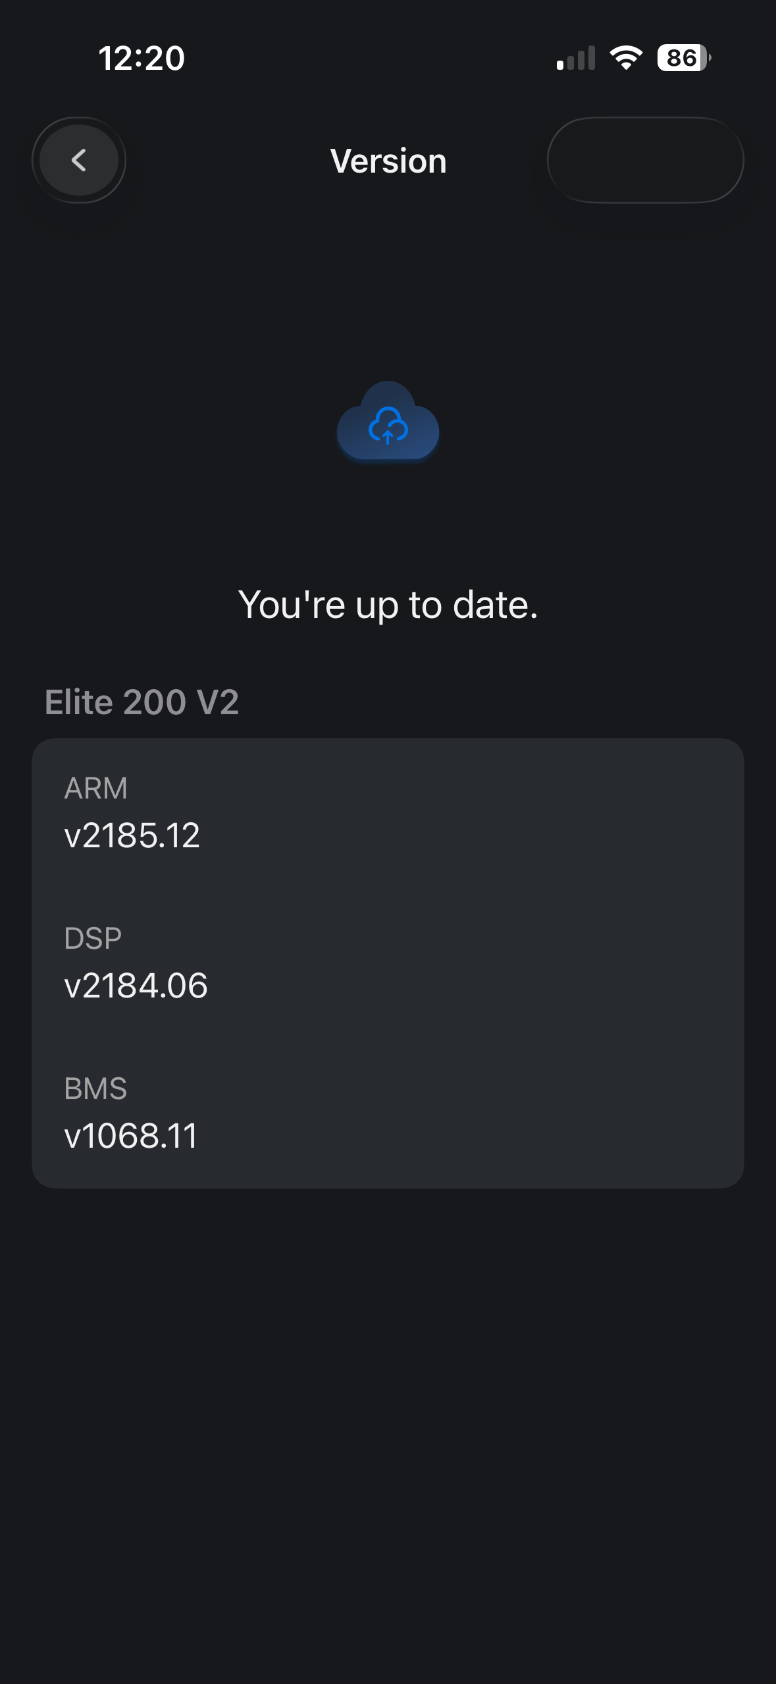776x1684 pixels.
Task: Tap the Version page title
Action: tap(388, 161)
